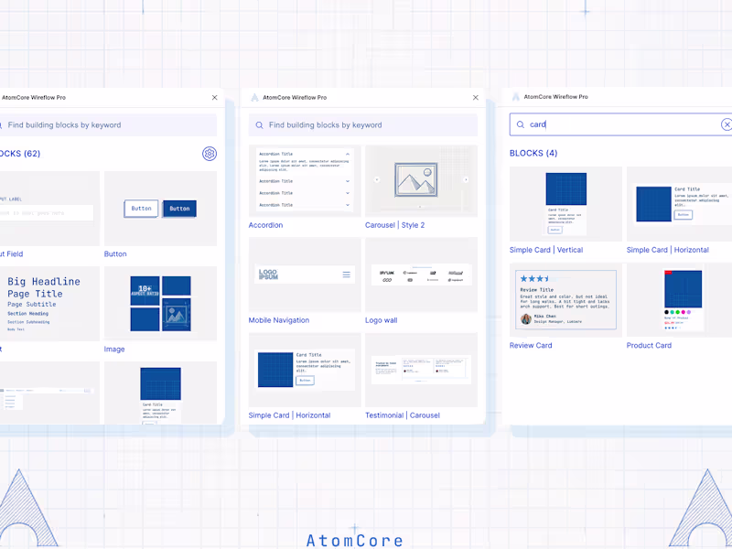This screenshot has height=549, width=732.
Task: Click carousel next arrow in Carousel preview
Action: [x=466, y=179]
